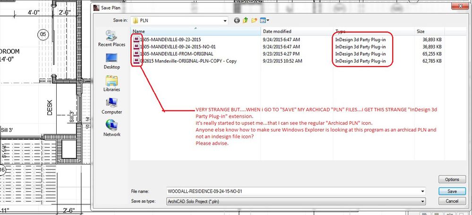The width and height of the screenshot is (472, 215).
Task: Go to Desktop in the places bar
Action: tap(112, 61)
